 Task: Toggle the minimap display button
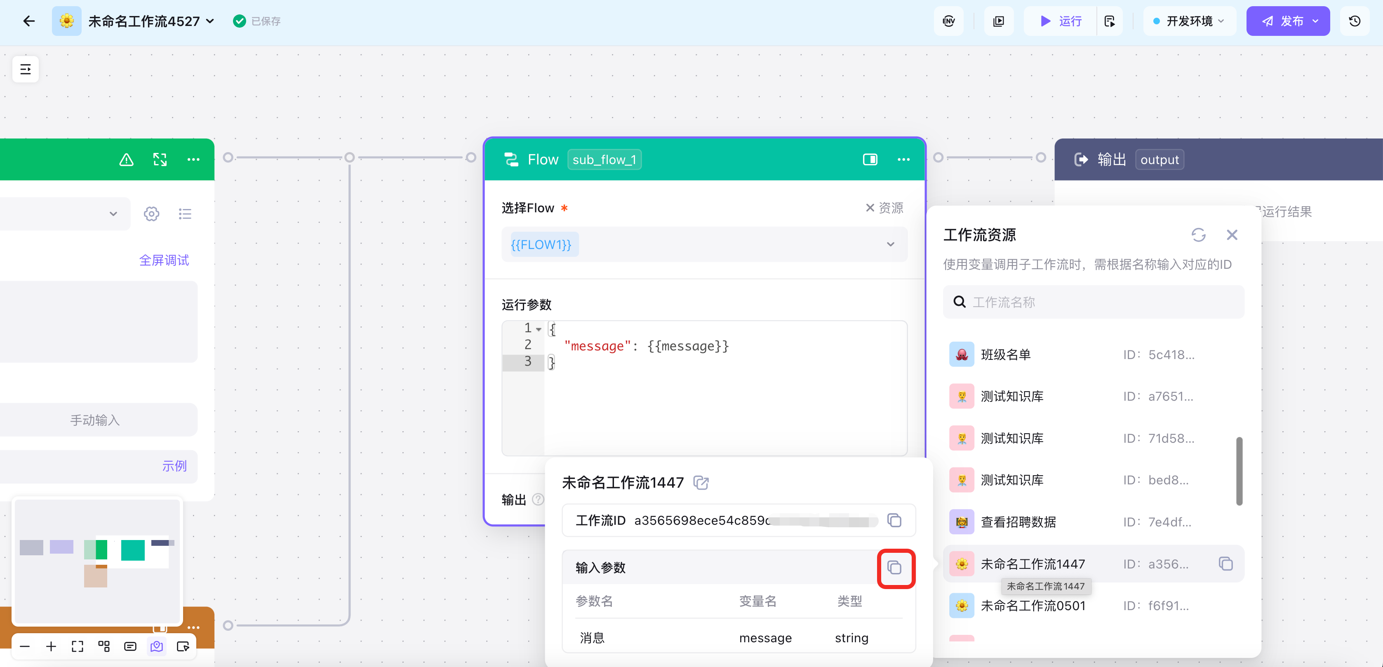click(157, 646)
